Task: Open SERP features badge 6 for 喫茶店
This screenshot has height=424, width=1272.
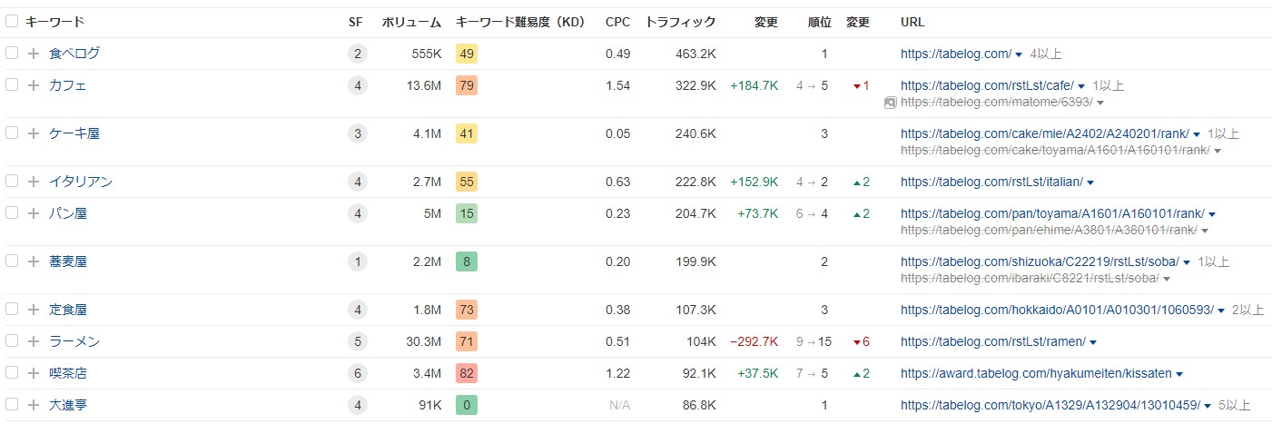Action: click(x=357, y=374)
